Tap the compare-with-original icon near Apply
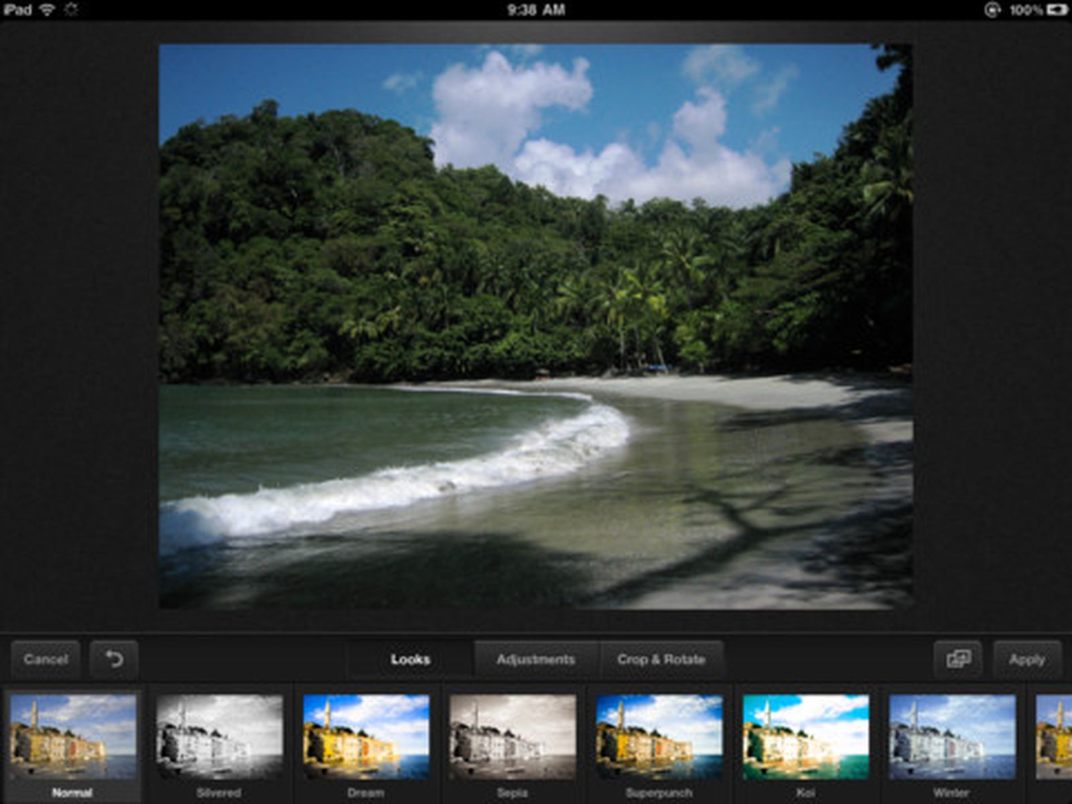The height and width of the screenshot is (804, 1072). coord(957,659)
